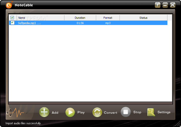Click the grey Stop icon
This screenshot has height=127, width=181.
coord(126,112)
